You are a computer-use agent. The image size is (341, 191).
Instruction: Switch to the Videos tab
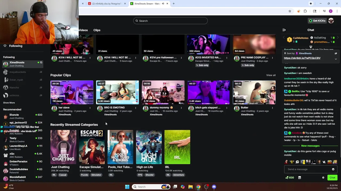coord(83,30)
